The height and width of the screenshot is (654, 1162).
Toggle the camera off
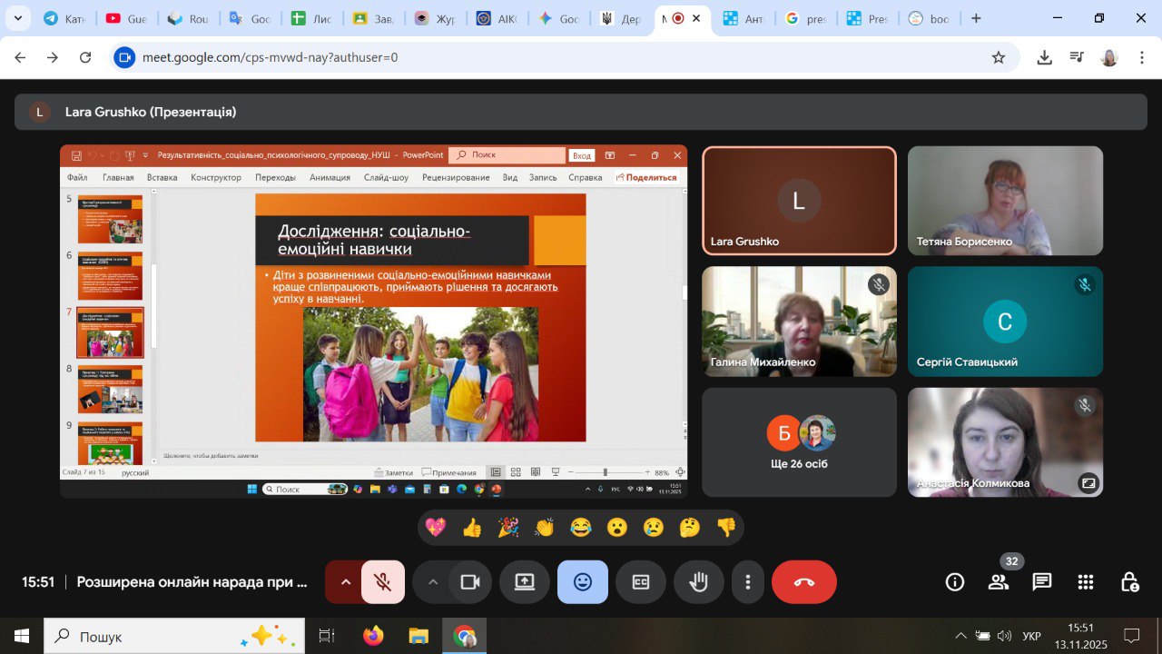[x=469, y=582]
